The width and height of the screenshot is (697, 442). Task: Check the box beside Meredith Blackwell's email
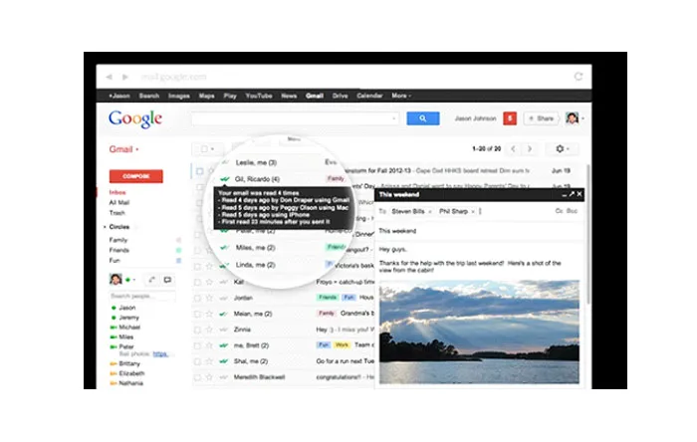198,378
